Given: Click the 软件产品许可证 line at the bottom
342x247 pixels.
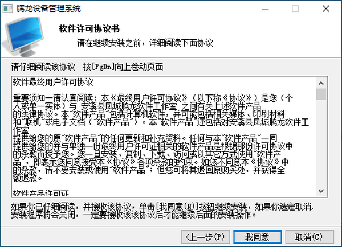Looking at the screenshot, I should [x=41, y=193].
